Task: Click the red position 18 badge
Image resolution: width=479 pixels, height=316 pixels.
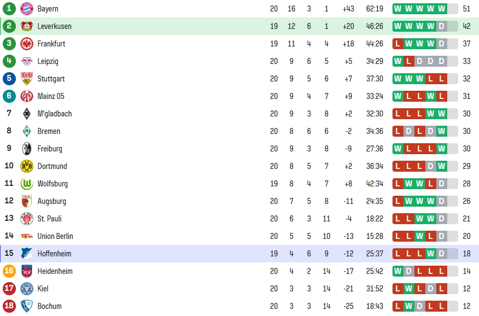Action: (9, 306)
